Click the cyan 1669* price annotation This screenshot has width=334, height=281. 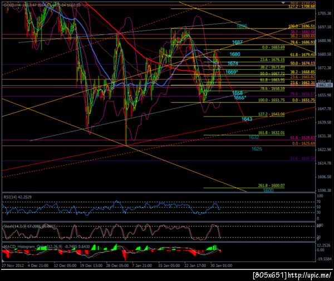click(x=232, y=72)
